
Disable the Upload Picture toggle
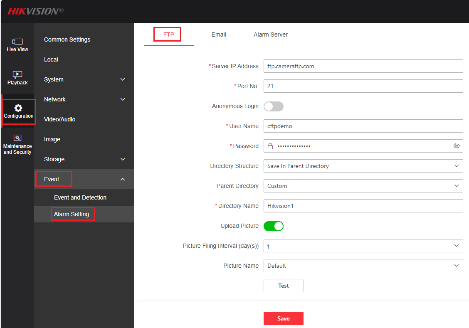tap(274, 226)
